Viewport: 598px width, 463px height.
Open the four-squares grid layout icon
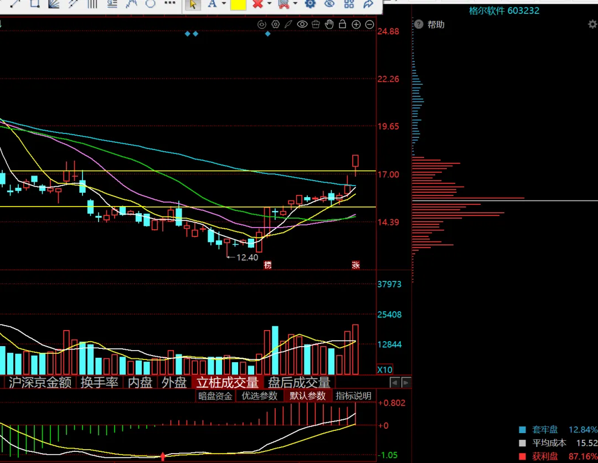pyautogui.click(x=349, y=4)
